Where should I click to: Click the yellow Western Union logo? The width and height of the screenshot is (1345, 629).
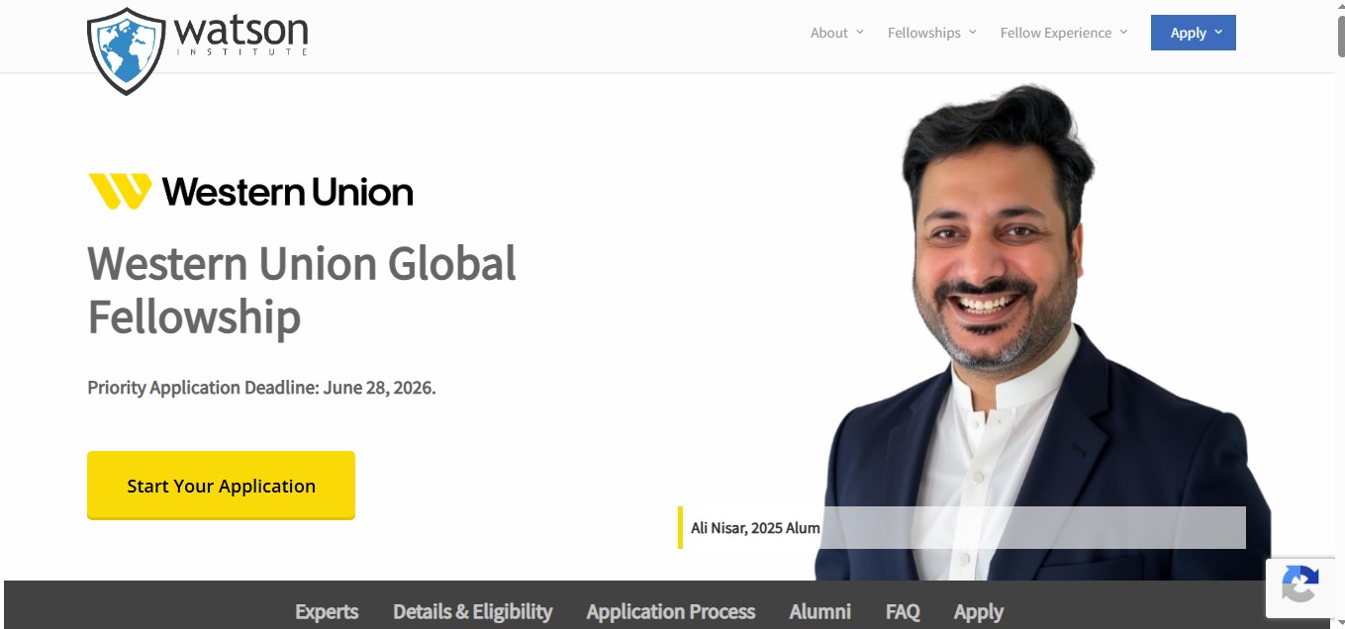pos(120,191)
